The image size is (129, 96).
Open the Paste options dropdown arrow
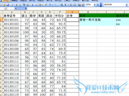click(43, 5)
